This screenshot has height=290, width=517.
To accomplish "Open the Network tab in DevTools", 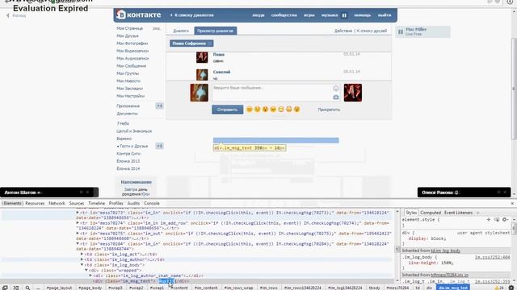I will [x=57, y=204].
